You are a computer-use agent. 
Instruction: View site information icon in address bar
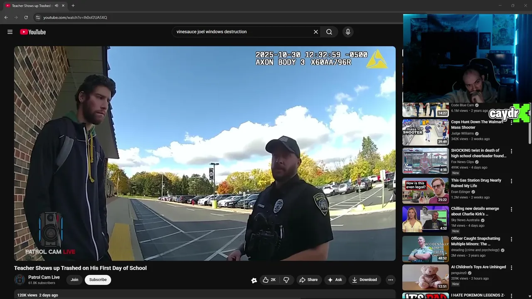(37, 17)
